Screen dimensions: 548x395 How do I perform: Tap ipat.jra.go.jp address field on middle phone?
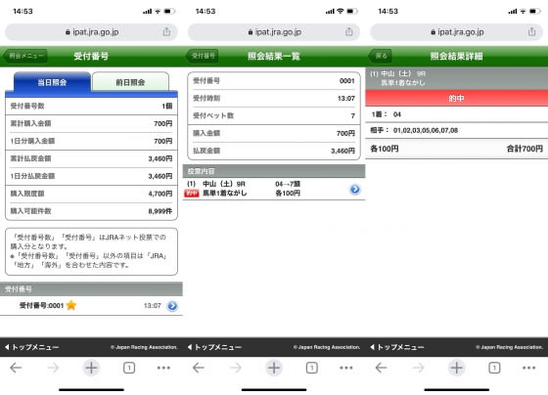(274, 32)
